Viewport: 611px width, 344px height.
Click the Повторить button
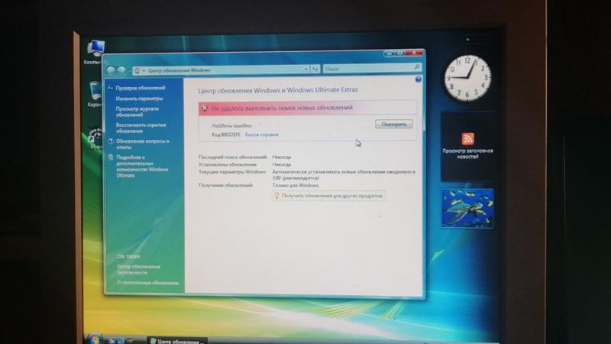point(394,125)
